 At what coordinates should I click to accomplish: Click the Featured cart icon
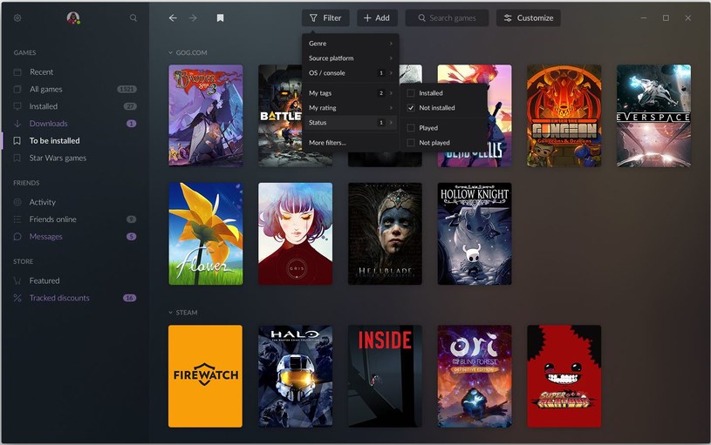coord(17,281)
